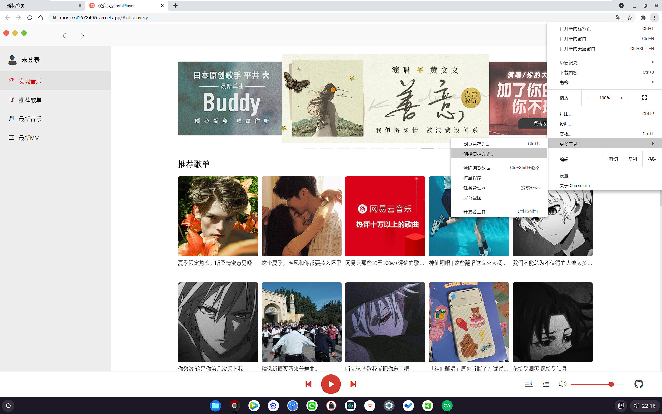The image size is (662, 414).
Task: Open the extensions puzzle icon
Action: pyautogui.click(x=643, y=18)
